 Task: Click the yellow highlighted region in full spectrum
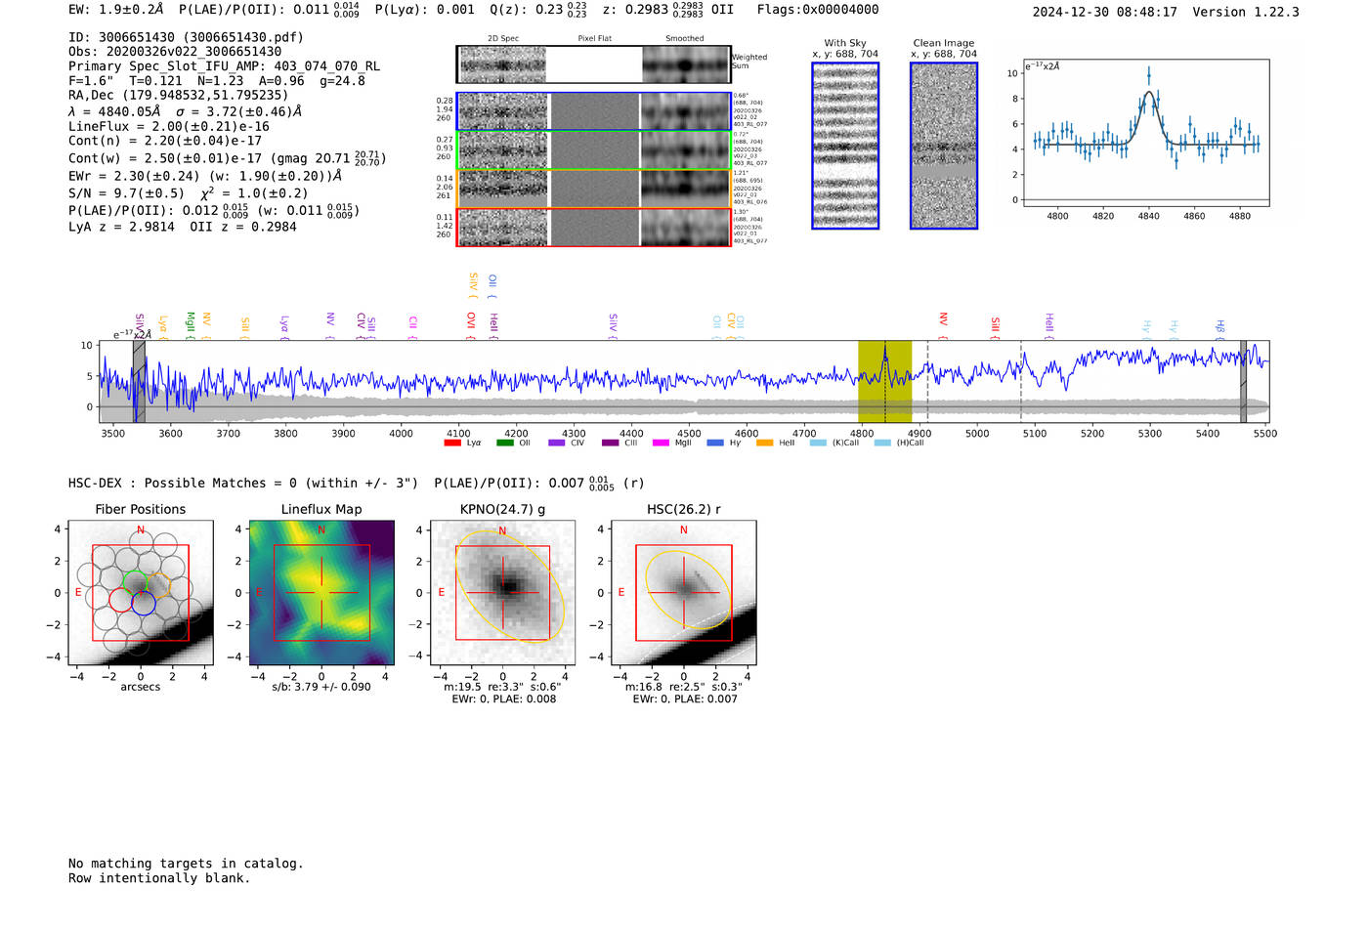tap(884, 381)
